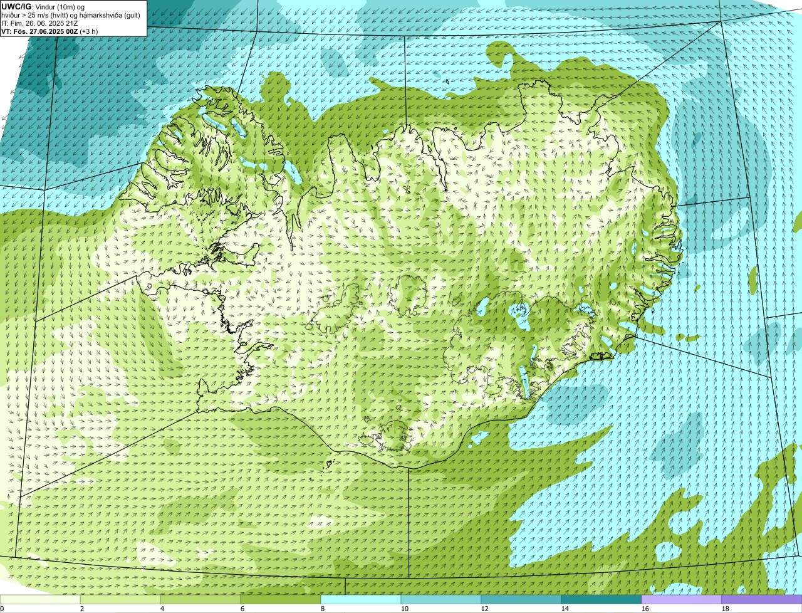
Task: Click the 2–4 m/s light green legend swatch
Action: point(121,599)
